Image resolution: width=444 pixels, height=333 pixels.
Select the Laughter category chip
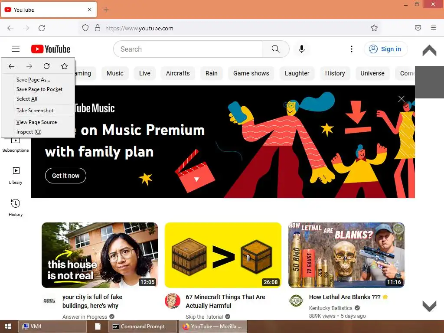click(x=297, y=73)
